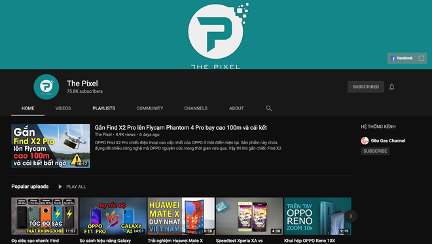
Task: Click The Pixel channel avatar
Action: (46, 87)
